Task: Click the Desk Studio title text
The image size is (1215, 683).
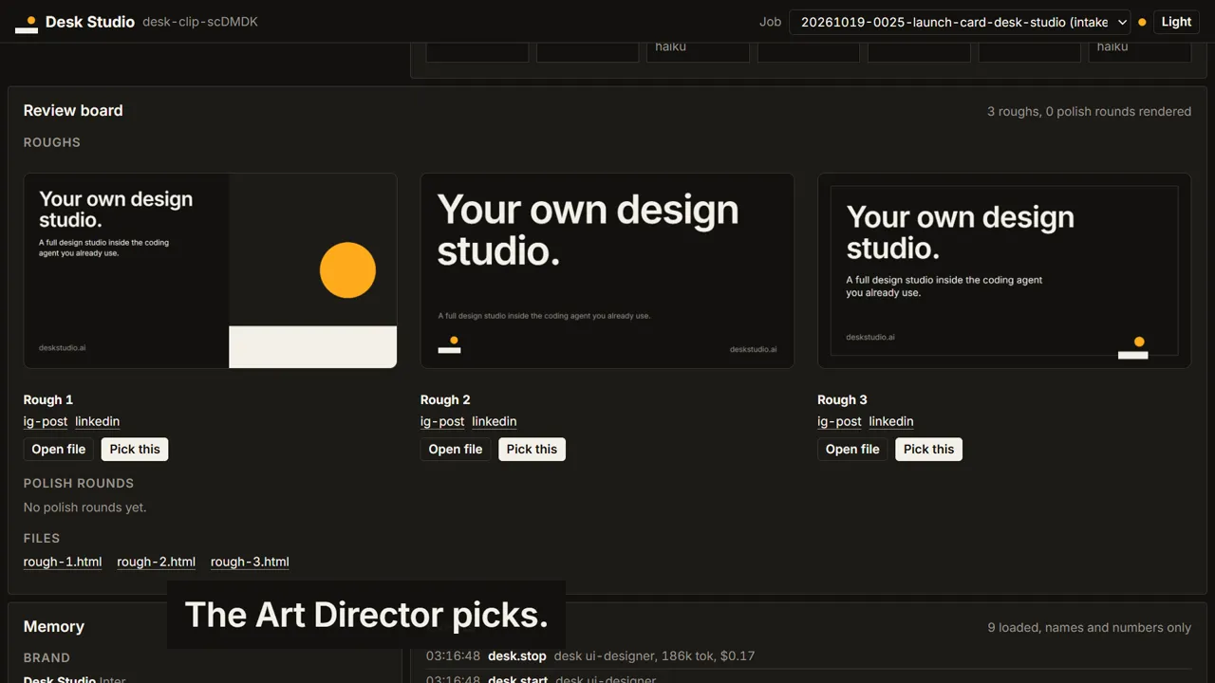Action: click(90, 22)
